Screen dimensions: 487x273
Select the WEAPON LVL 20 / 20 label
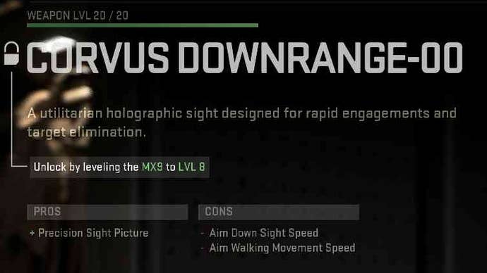(x=78, y=15)
